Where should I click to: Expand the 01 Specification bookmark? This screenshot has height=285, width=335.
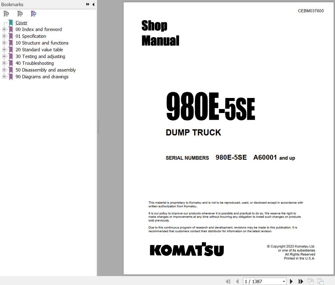tap(4, 36)
